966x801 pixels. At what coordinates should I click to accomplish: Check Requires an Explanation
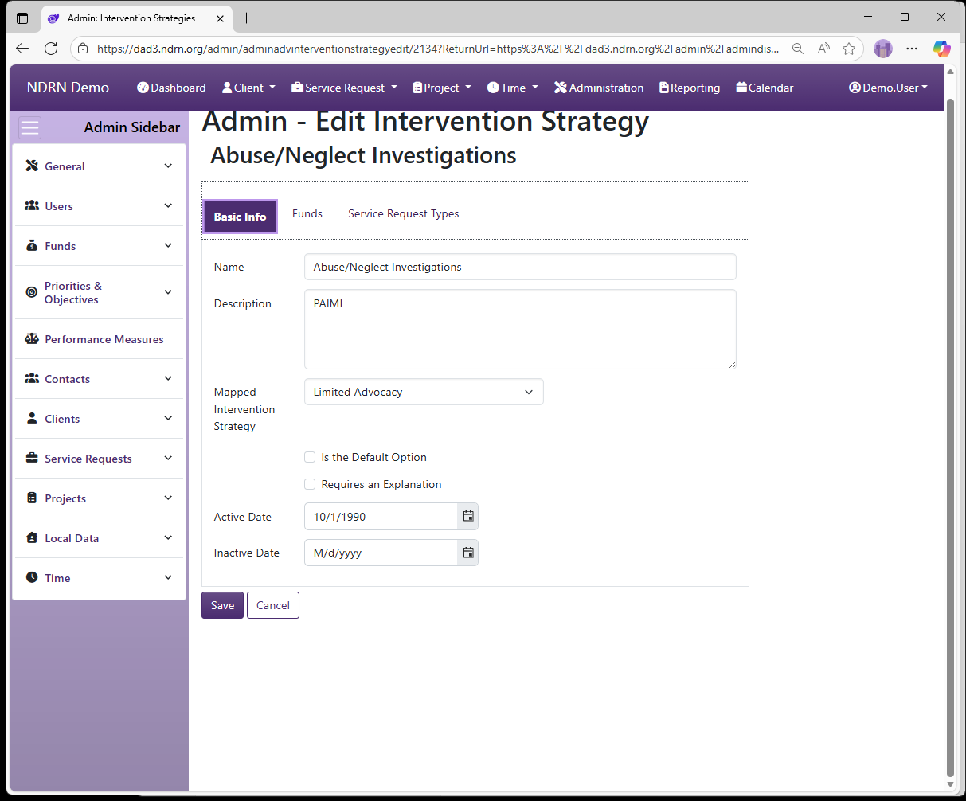(310, 484)
